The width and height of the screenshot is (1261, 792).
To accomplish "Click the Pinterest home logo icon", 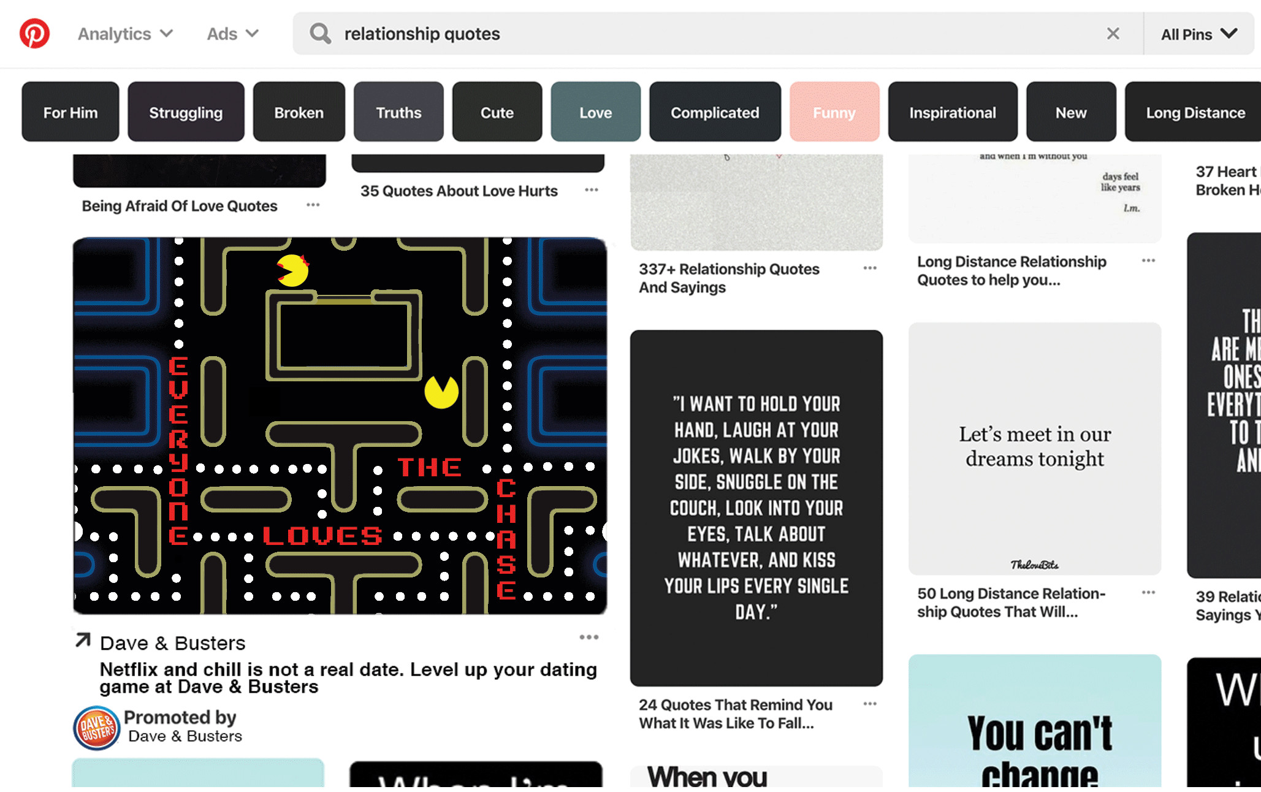I will click(x=35, y=34).
